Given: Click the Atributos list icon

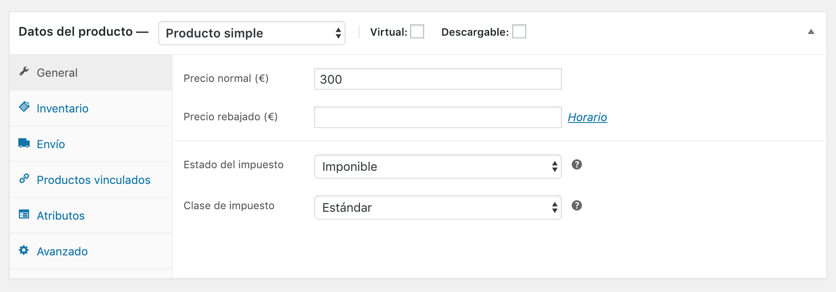Looking at the screenshot, I should (24, 214).
